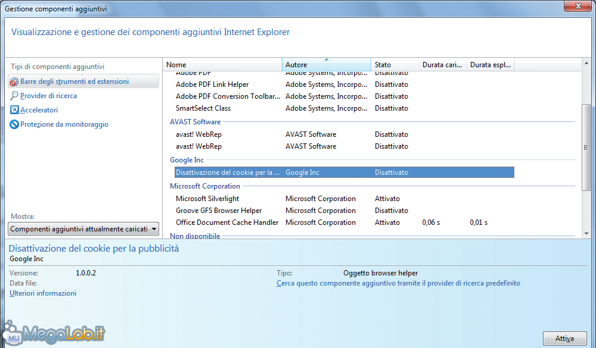Open the Mostra combo box

click(x=83, y=229)
